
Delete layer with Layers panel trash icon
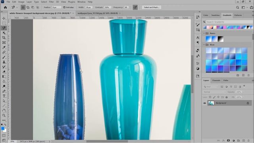pos(248,141)
